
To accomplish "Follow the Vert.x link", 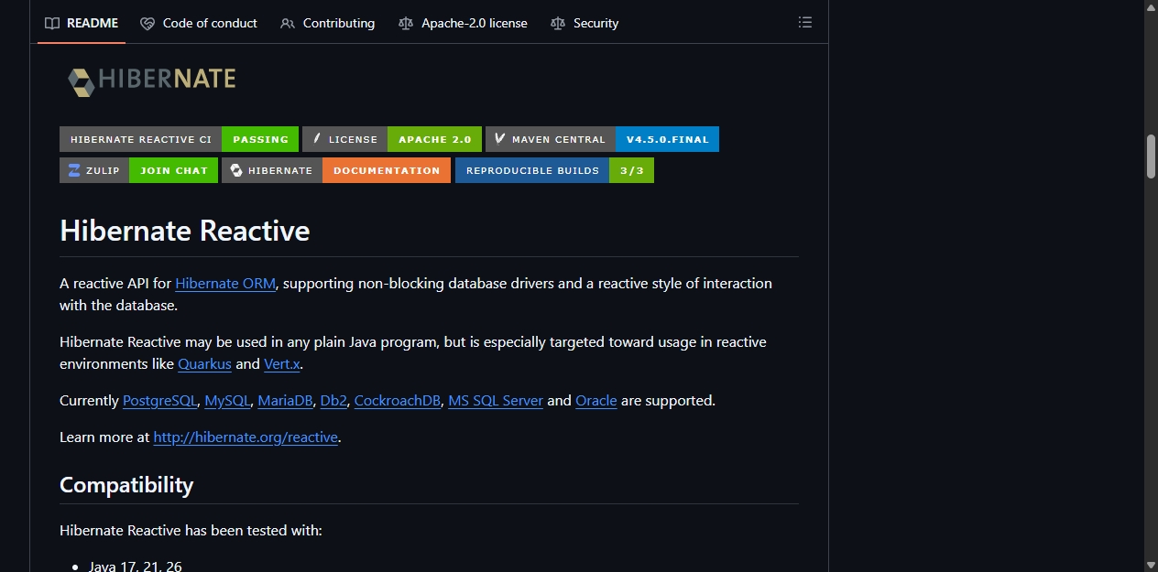I will point(282,364).
